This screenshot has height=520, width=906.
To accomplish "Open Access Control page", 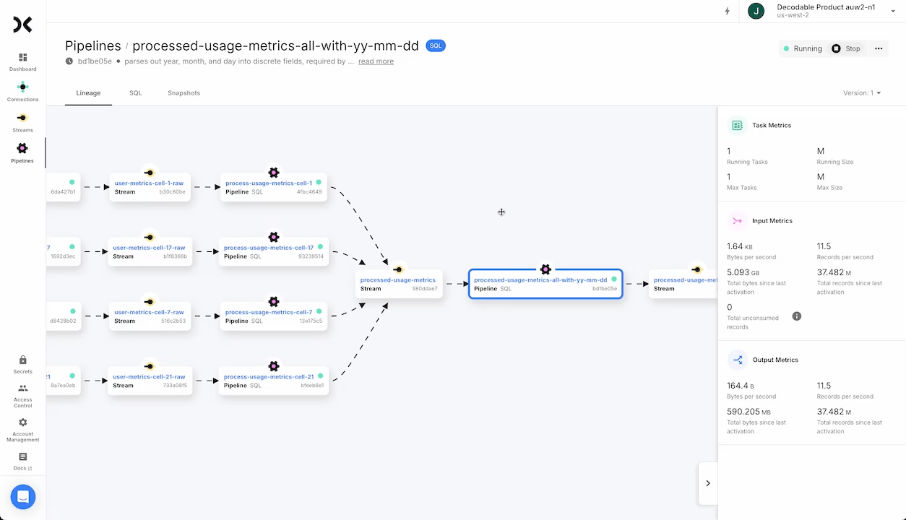I will tap(22, 389).
